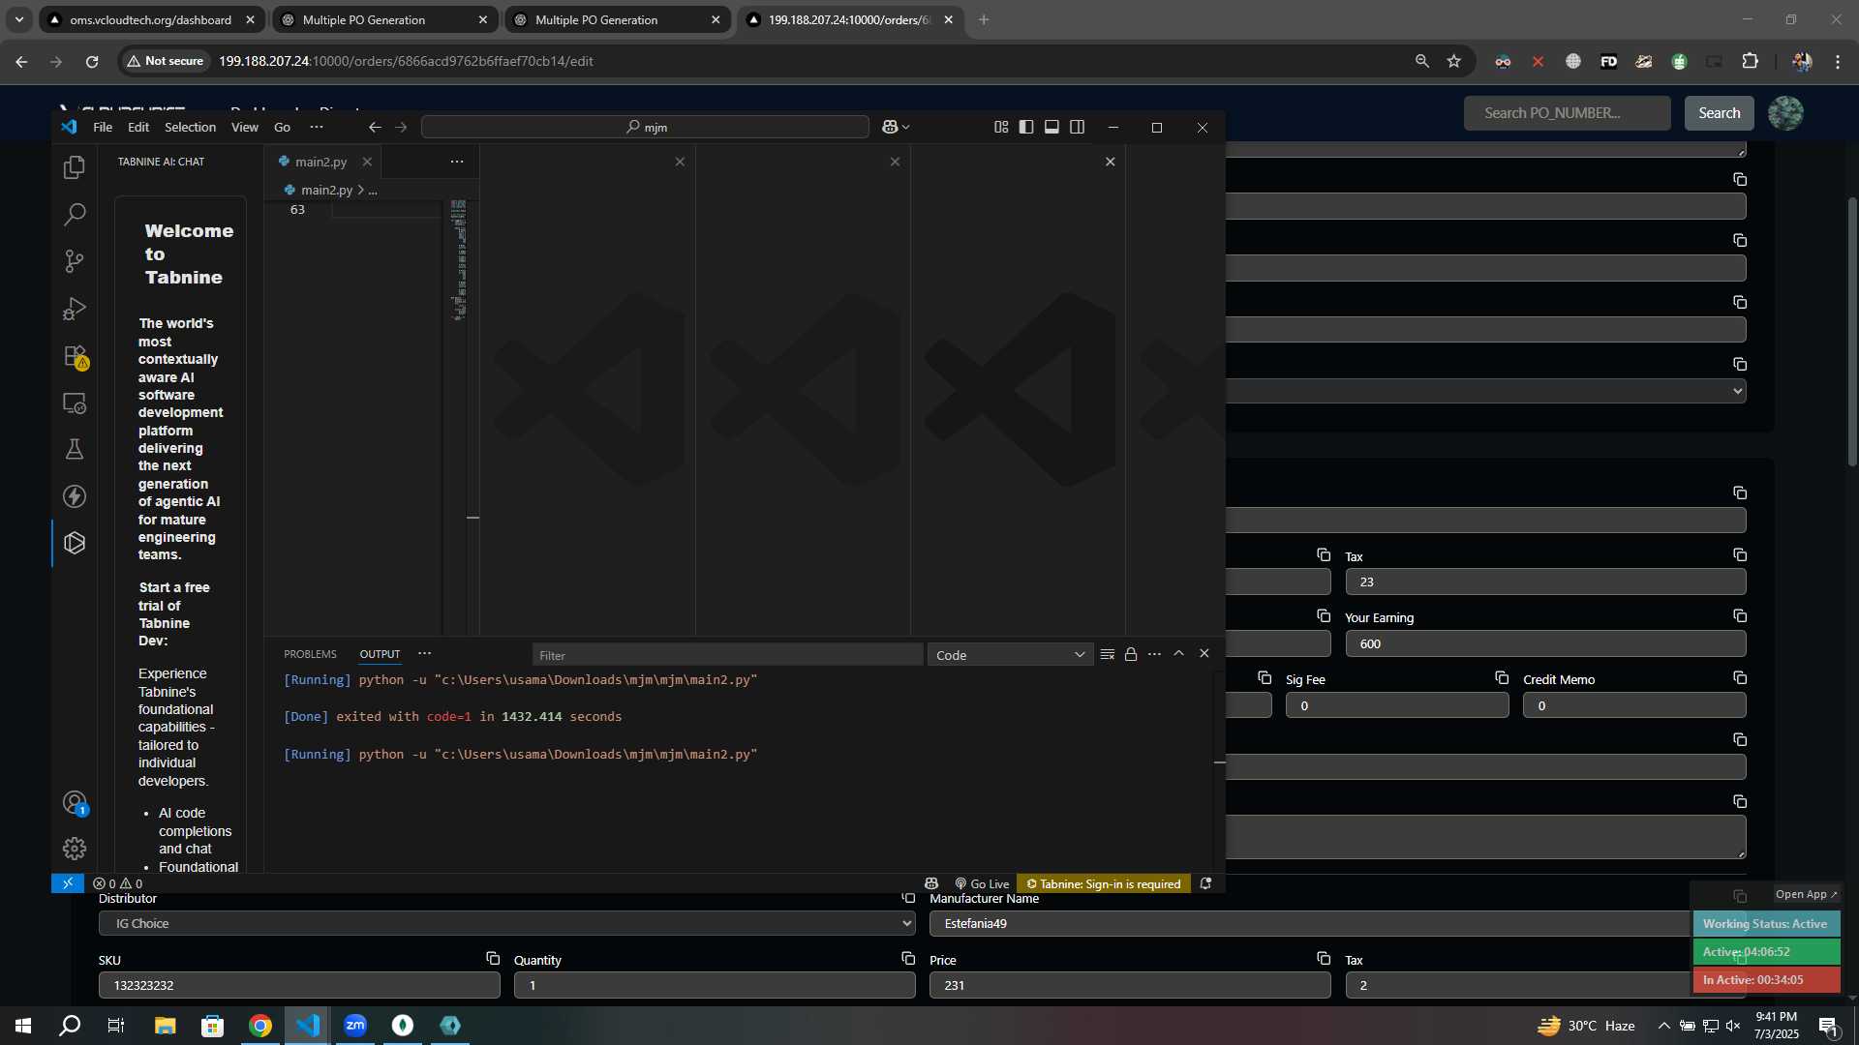Copy the Quantity field using its copy icon
1859x1045 pixels.
tap(908, 958)
